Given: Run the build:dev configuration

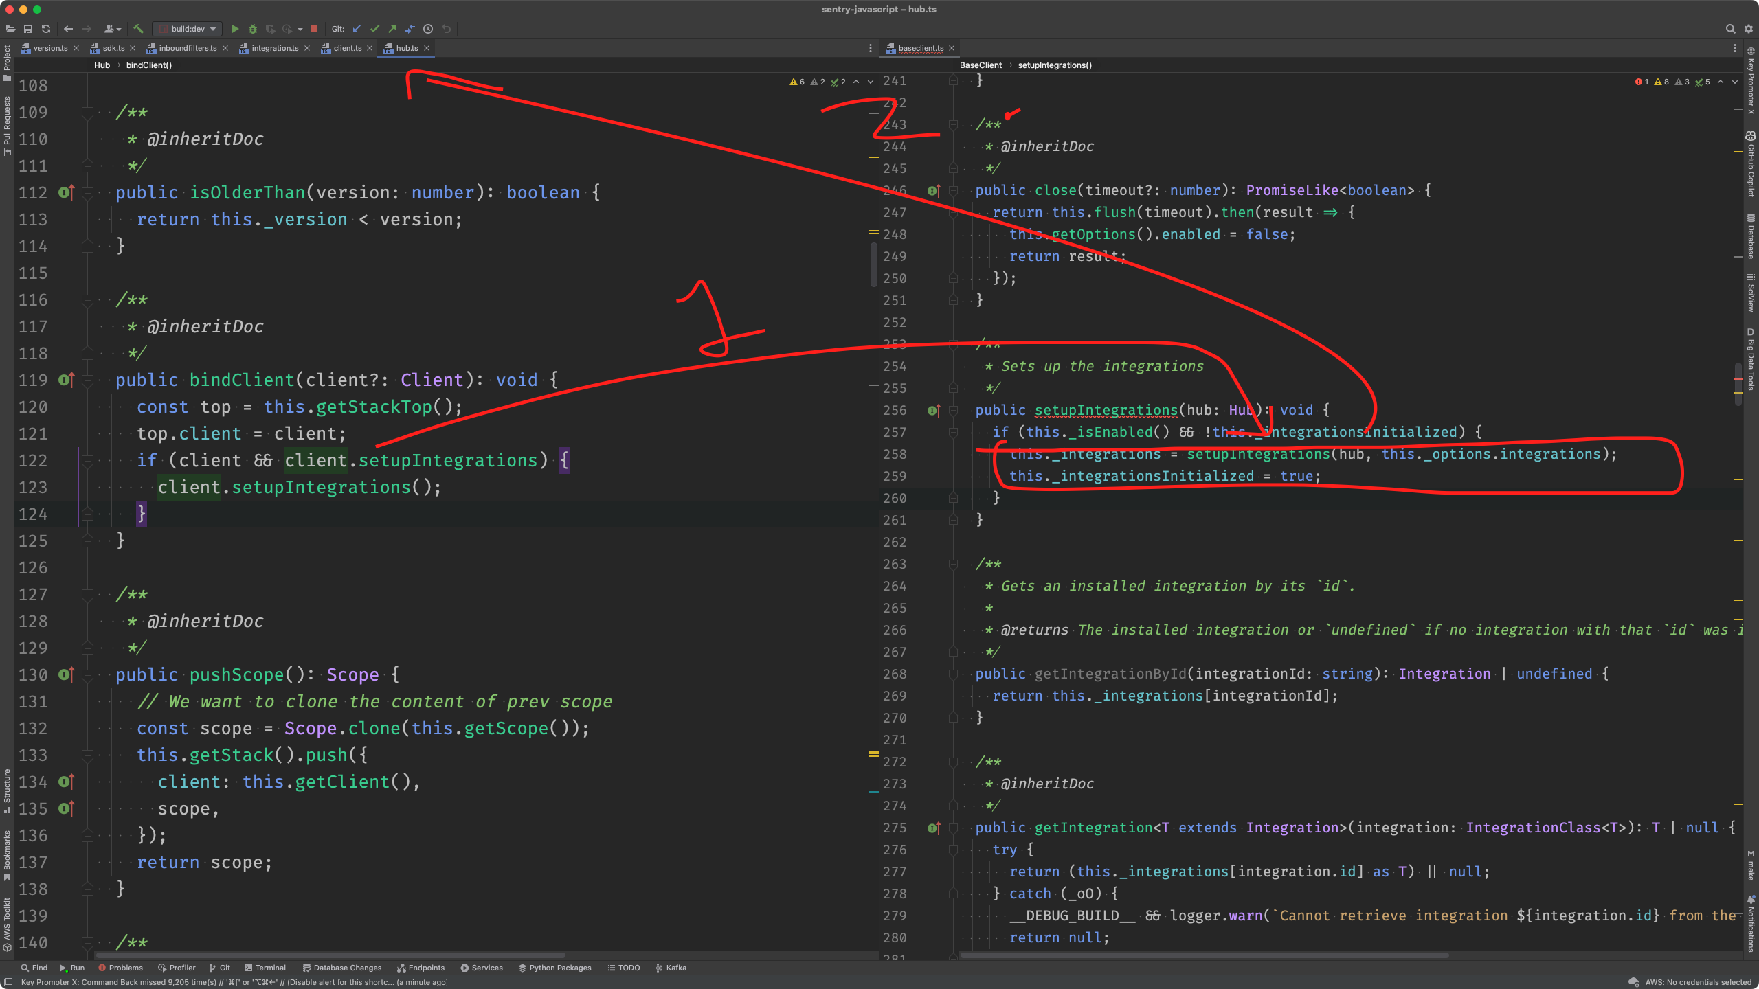Looking at the screenshot, I should pos(235,29).
